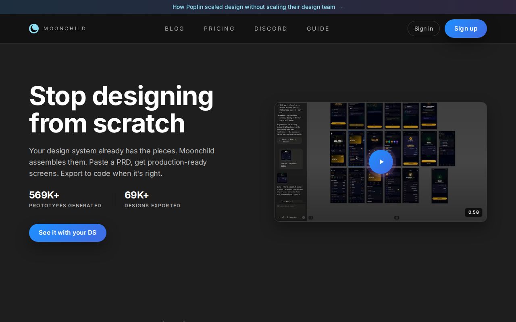Click the Stop designing from scratch heading
Image resolution: width=516 pixels, height=322 pixels.
pyautogui.click(x=121, y=109)
